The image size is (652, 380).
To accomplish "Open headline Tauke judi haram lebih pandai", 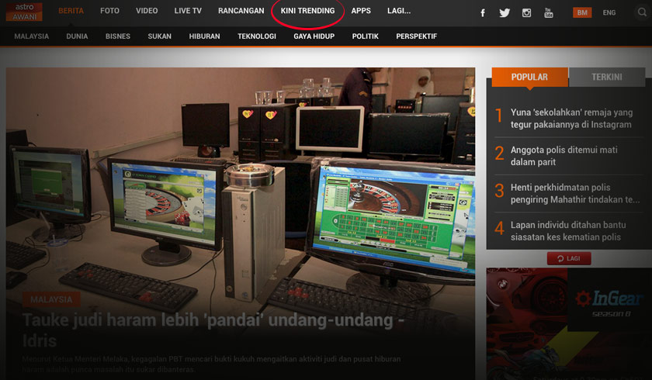I will (213, 330).
